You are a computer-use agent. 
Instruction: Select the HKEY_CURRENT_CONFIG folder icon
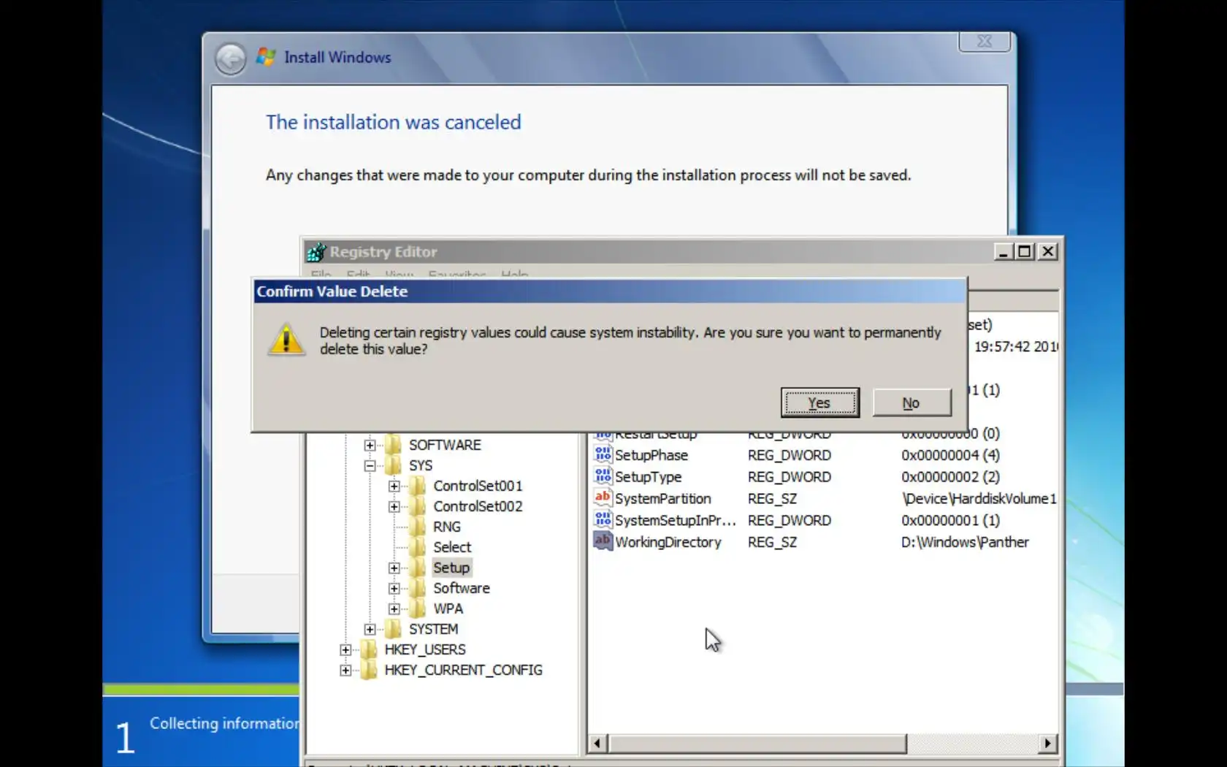[369, 669]
